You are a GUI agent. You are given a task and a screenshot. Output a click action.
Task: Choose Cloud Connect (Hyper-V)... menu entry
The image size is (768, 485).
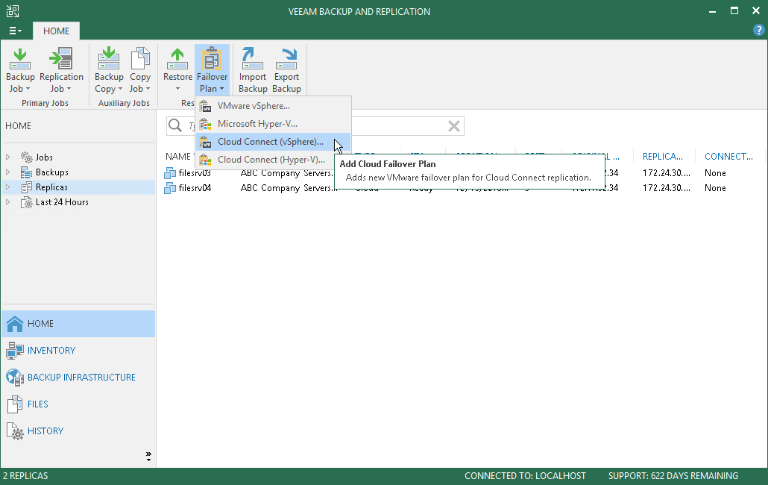coord(273,160)
